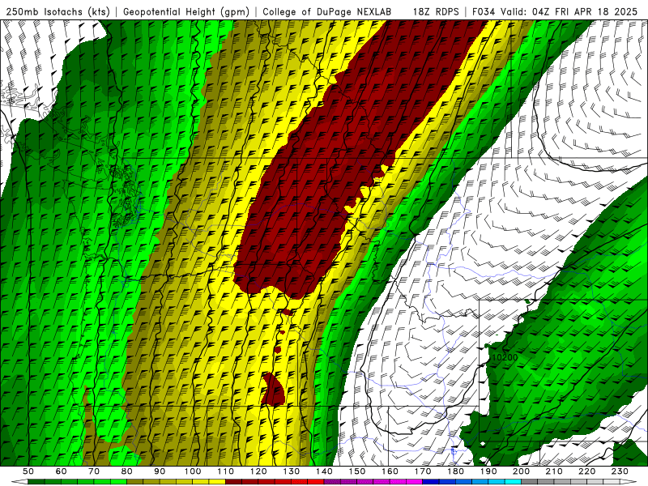
Task: Click the '50' color bar label
Action: tap(28, 471)
